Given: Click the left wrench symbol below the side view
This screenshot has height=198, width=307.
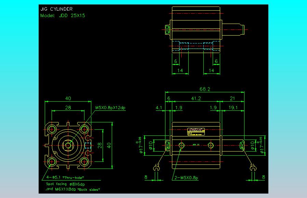Looking at the screenshot, I should click(x=156, y=168).
